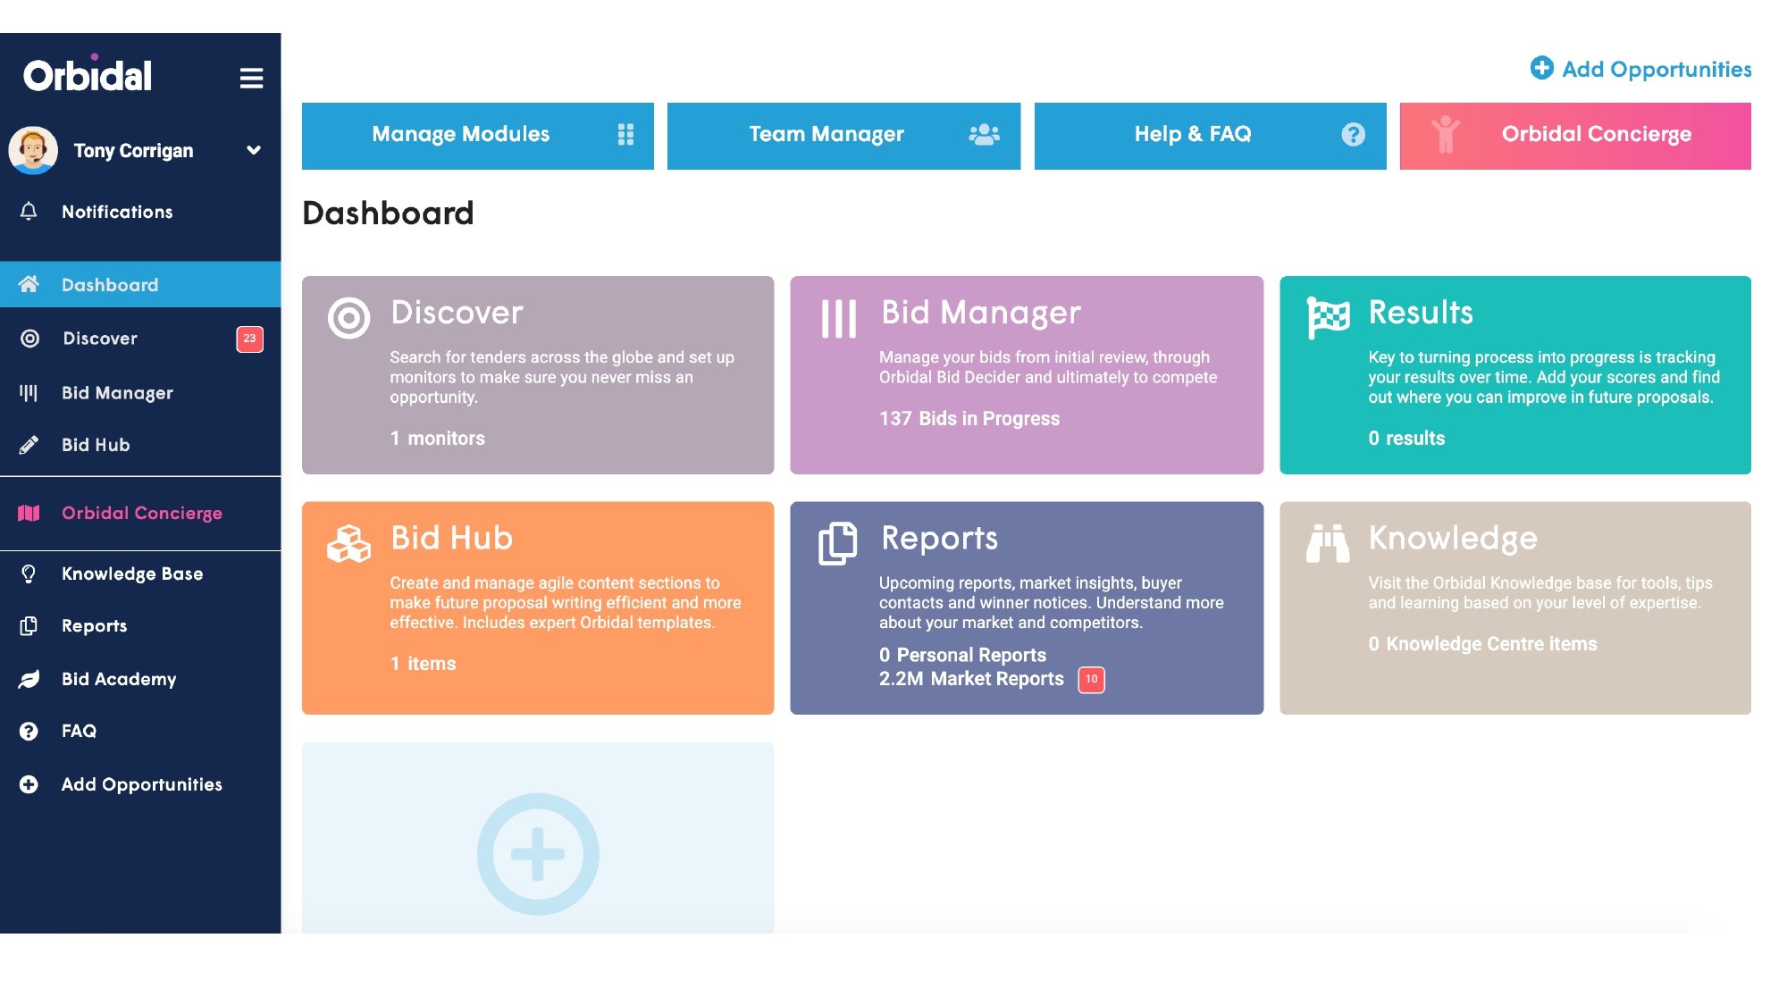Open Orbidal Concierge map icon in sidebar
This screenshot has height=1005, width=1787.
pyautogui.click(x=29, y=513)
